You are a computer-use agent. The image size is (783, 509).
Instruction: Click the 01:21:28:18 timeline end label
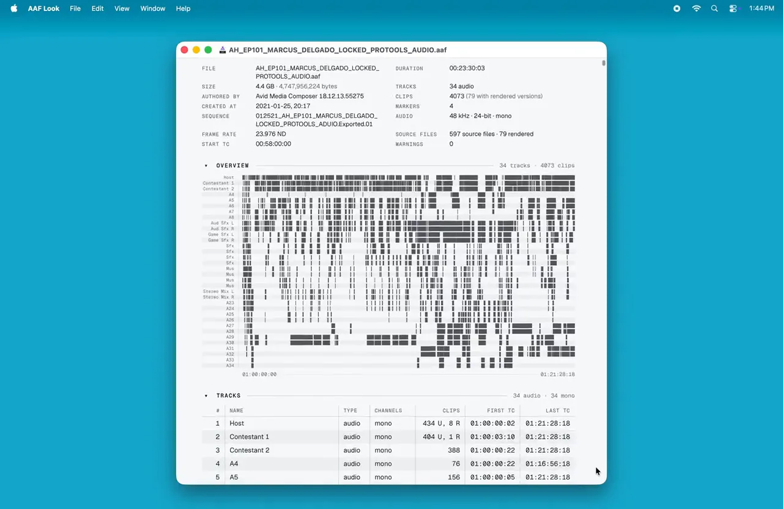tap(557, 374)
